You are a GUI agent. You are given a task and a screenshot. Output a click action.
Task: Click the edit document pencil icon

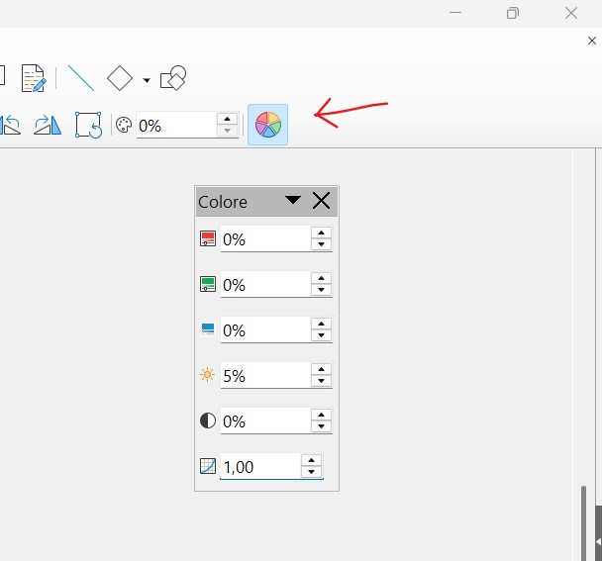[x=34, y=78]
